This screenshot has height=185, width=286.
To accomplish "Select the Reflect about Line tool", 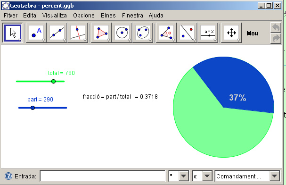I will (187, 33).
